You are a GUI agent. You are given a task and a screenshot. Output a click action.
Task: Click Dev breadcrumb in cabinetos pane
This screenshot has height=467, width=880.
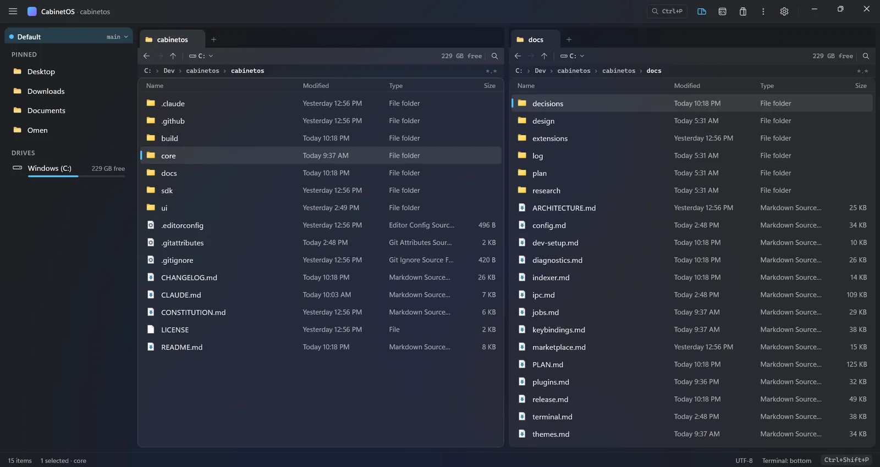[169, 71]
